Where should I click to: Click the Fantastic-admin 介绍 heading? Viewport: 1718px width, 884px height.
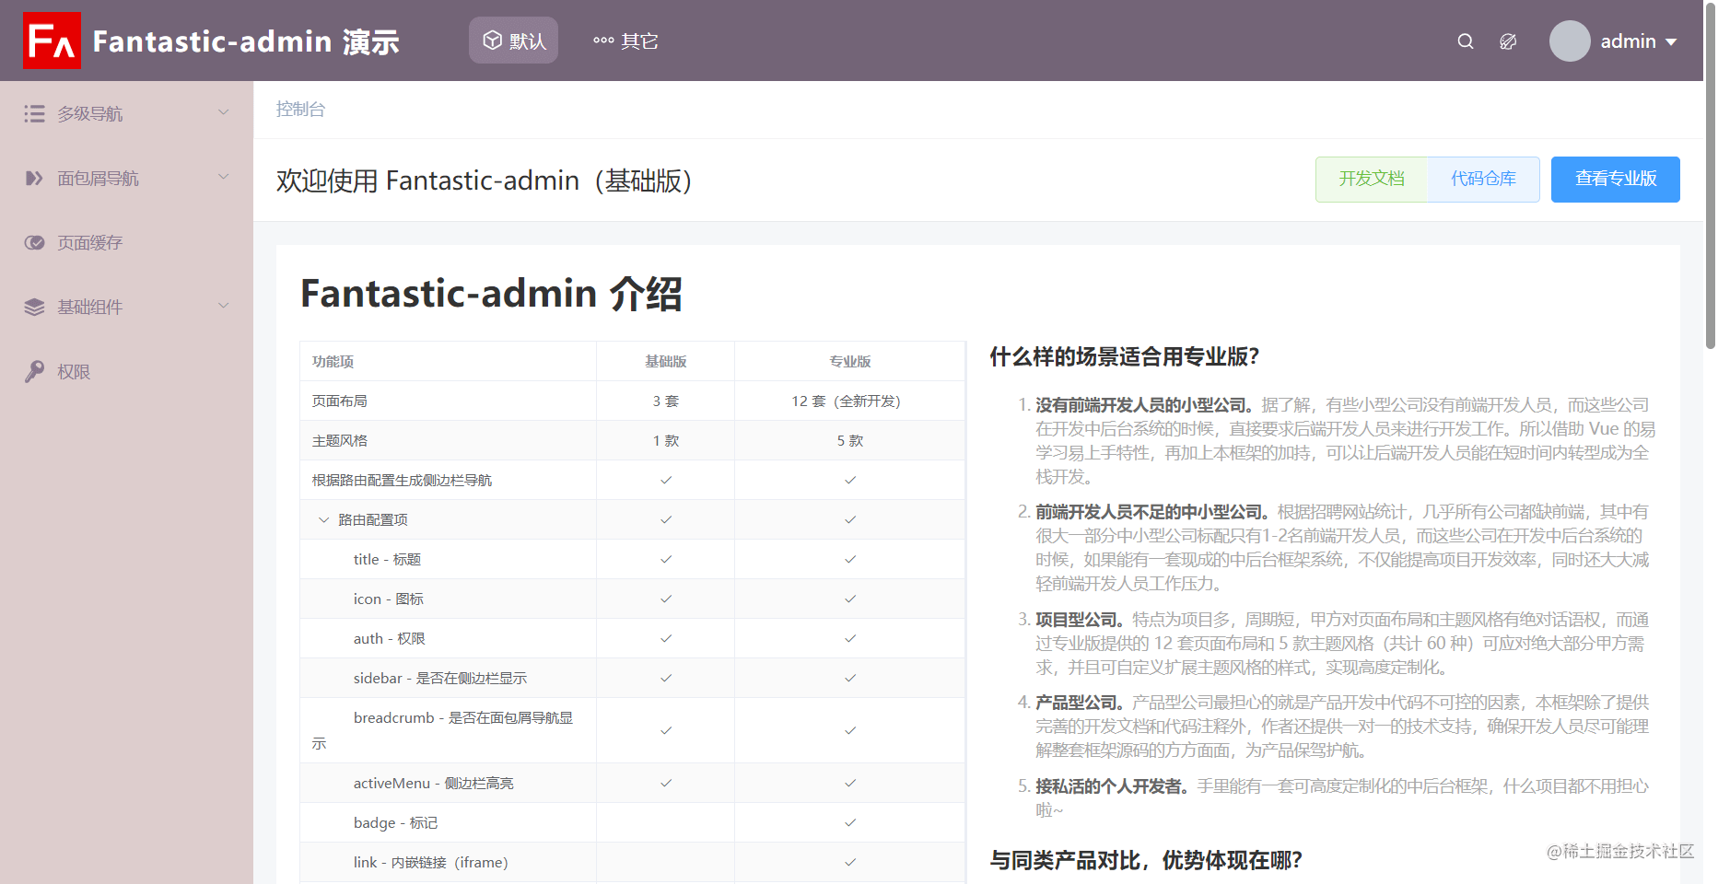pos(491,294)
